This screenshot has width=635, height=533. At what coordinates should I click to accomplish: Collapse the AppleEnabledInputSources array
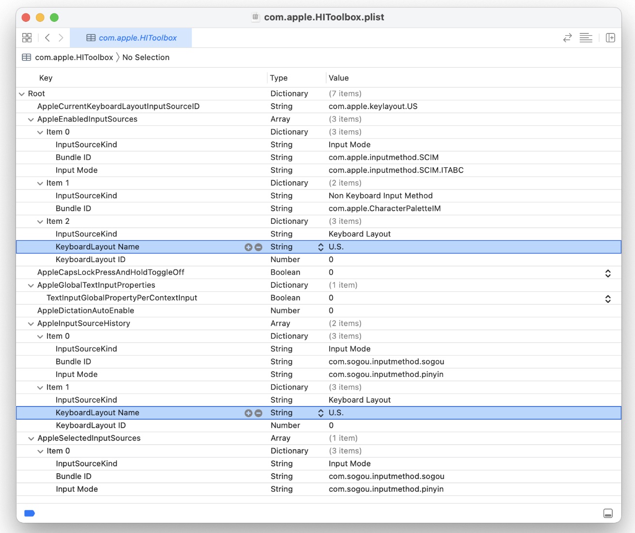(31, 120)
